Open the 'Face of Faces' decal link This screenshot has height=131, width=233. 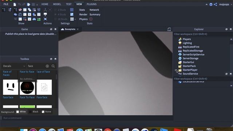click(7, 74)
